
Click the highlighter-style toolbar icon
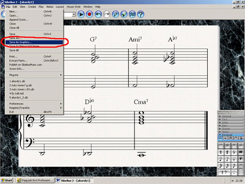tap(124, 14)
